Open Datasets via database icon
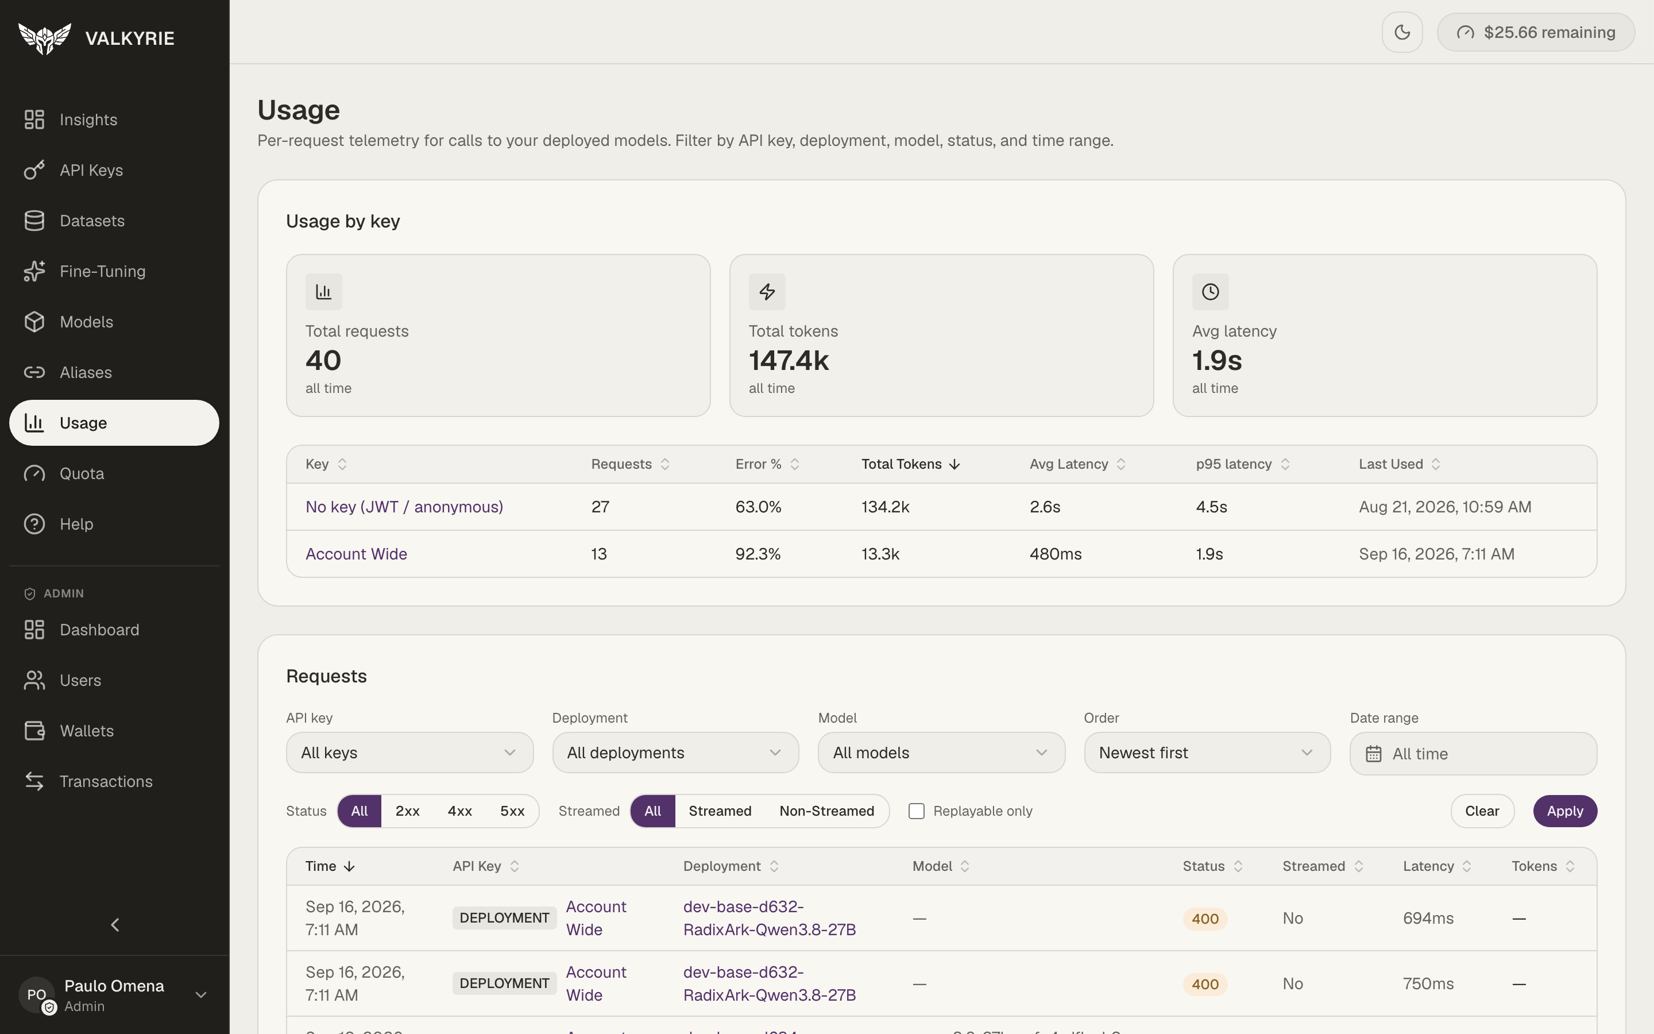The height and width of the screenshot is (1034, 1654). click(x=34, y=220)
